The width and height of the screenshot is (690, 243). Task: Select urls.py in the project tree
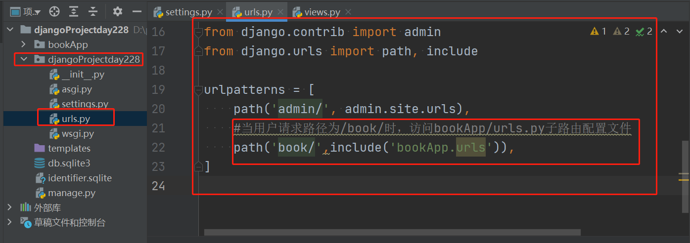click(76, 119)
